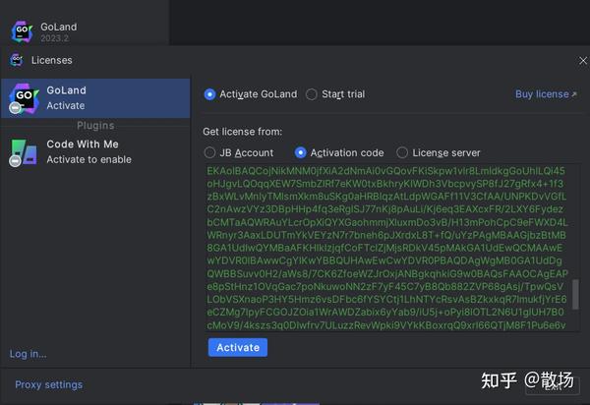Click the Log in… link
Viewport: 590px width, 405px height.
[x=28, y=354]
